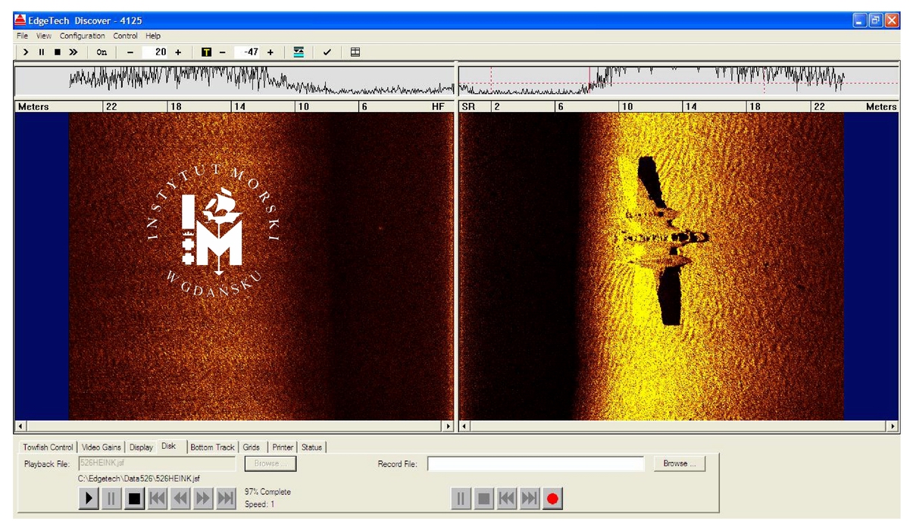Open the Configuration menu
This screenshot has height=530, width=910.
83,36
